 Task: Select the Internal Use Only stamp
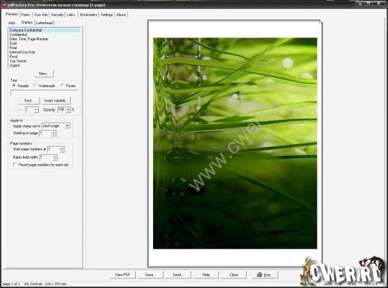click(44, 52)
